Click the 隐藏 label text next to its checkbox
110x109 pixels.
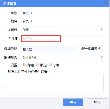pyautogui.click(x=31, y=65)
